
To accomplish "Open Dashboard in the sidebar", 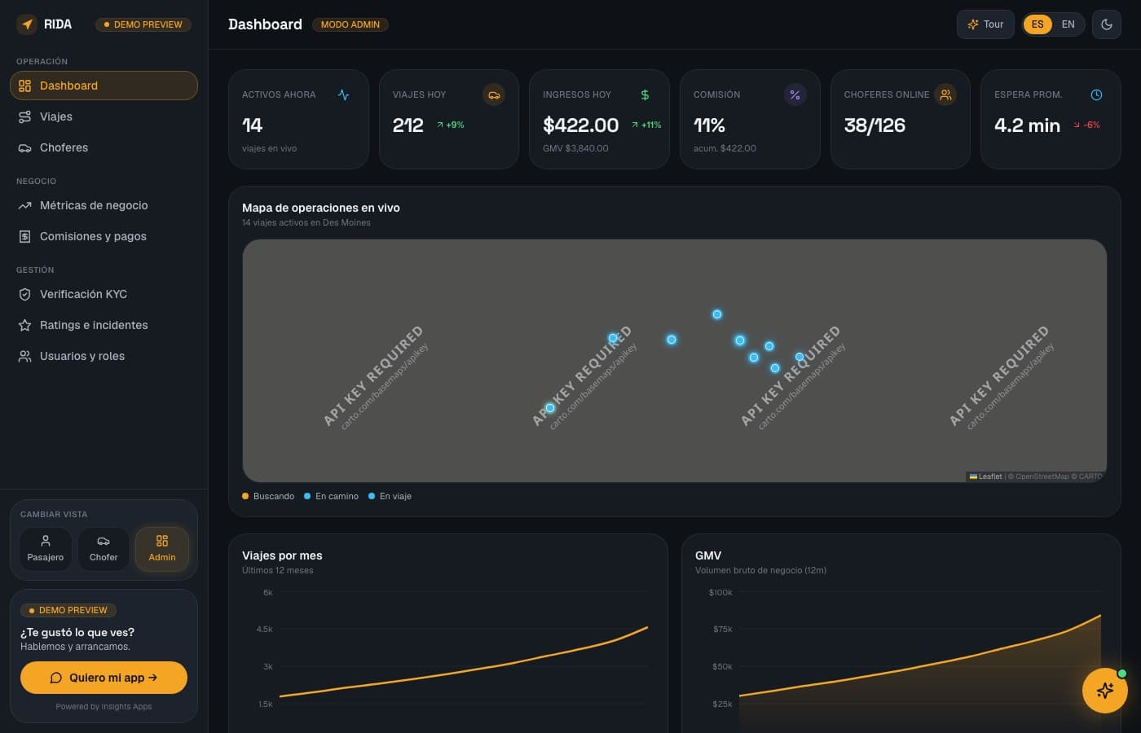I will (x=104, y=86).
